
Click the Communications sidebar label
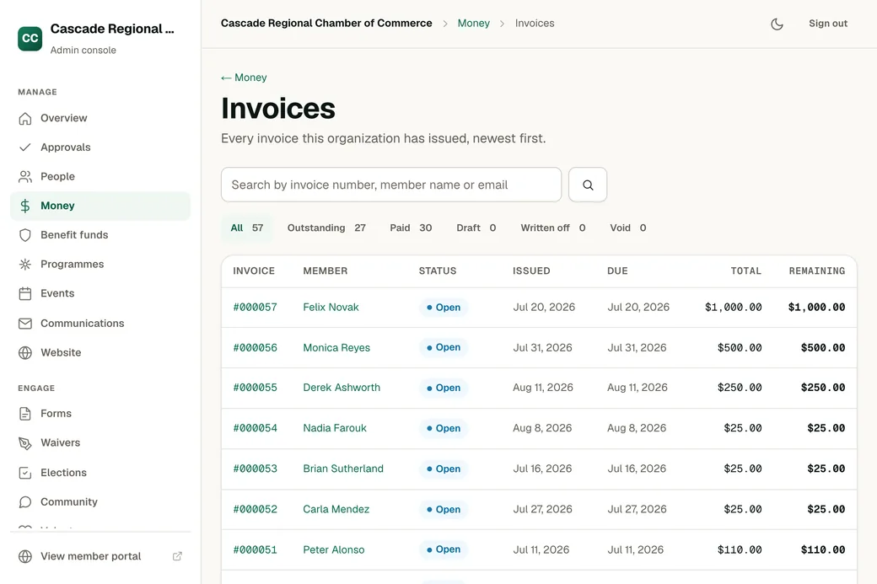[83, 323]
